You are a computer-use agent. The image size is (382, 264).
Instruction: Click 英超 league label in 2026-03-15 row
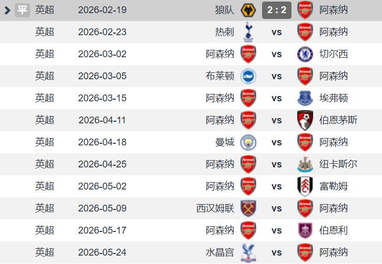click(x=45, y=98)
